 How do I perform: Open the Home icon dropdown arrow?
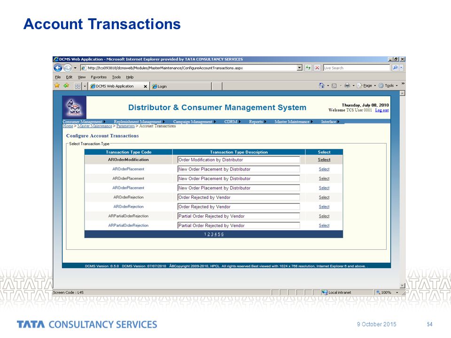coord(328,85)
